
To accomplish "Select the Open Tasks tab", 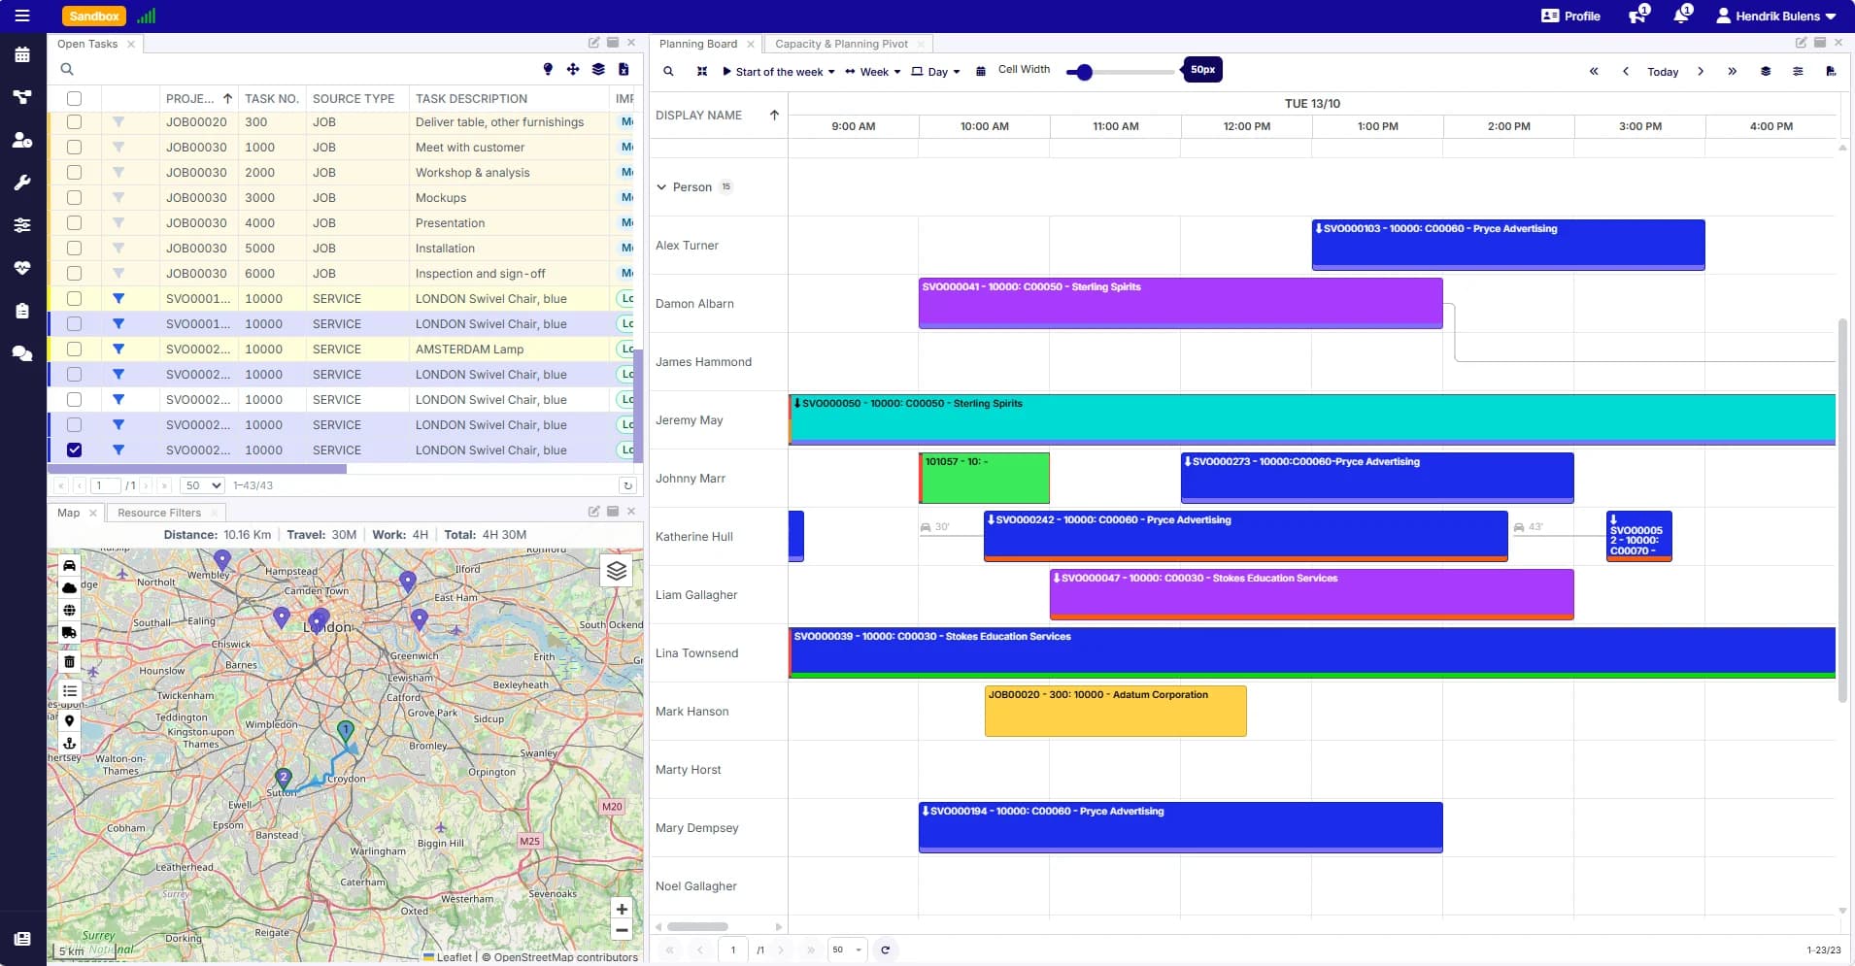I will click(87, 44).
